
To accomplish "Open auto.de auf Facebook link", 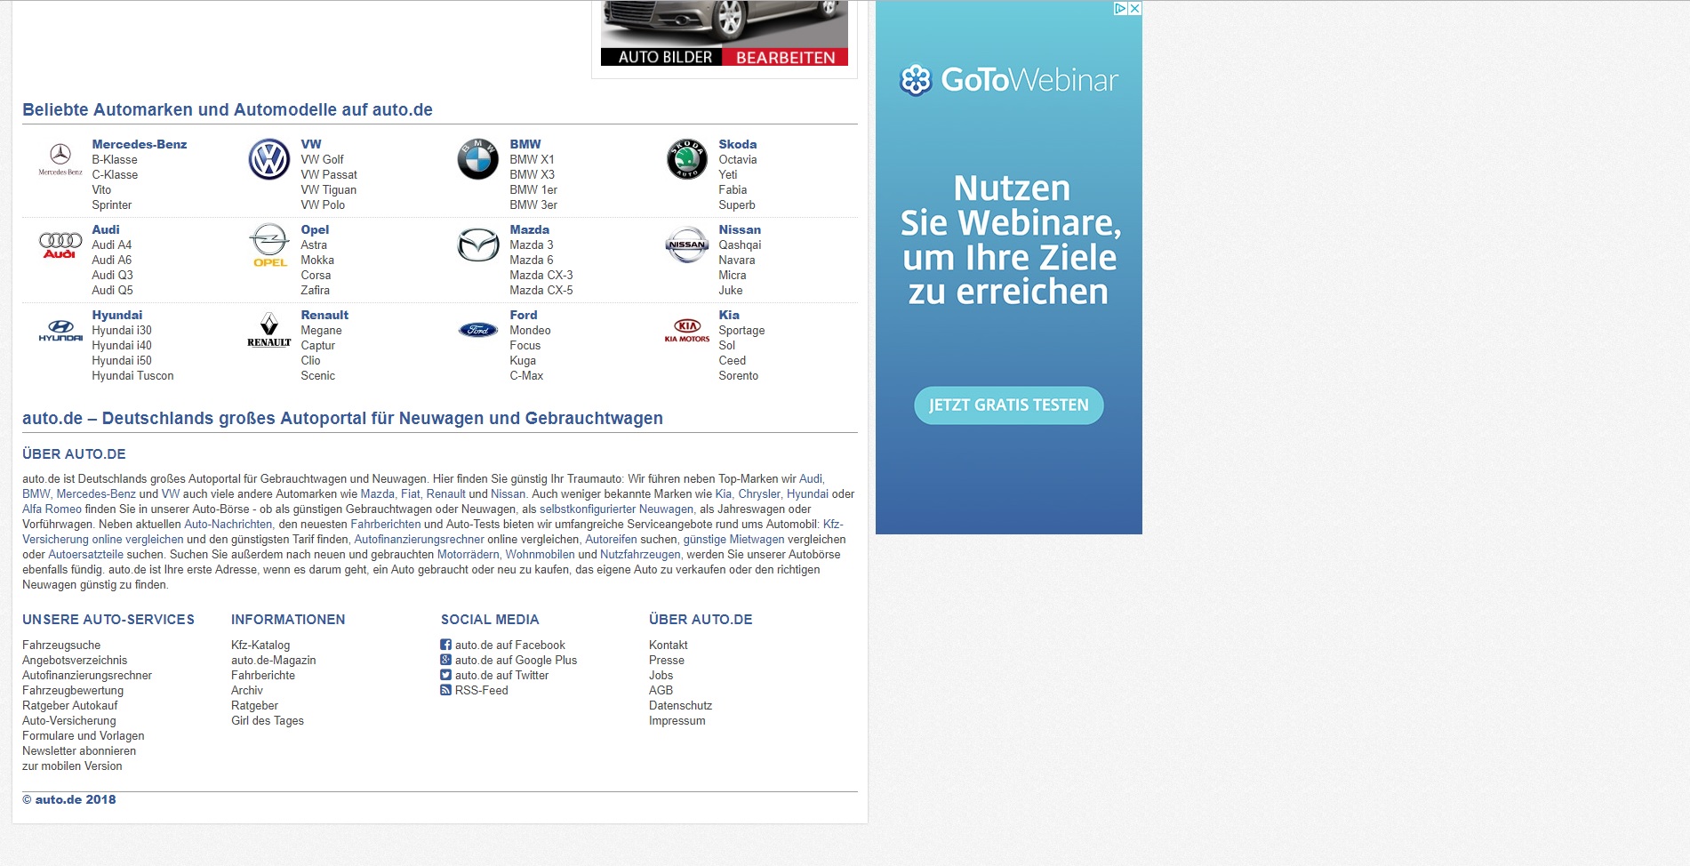I will [510, 645].
